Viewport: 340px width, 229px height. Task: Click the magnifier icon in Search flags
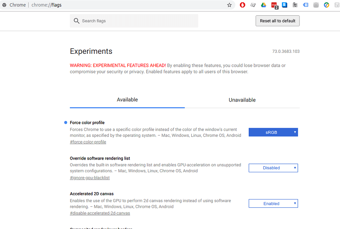coord(76,21)
